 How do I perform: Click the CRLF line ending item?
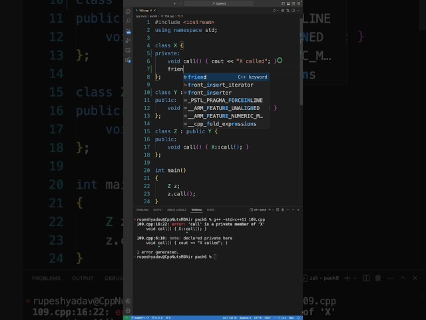coord(268,317)
